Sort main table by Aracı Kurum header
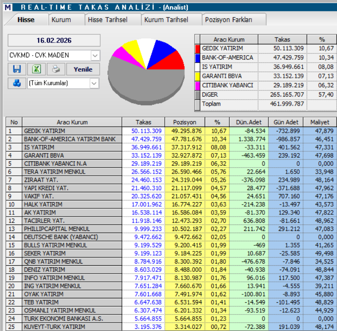This screenshot has height=331, width=337. click(x=72, y=122)
